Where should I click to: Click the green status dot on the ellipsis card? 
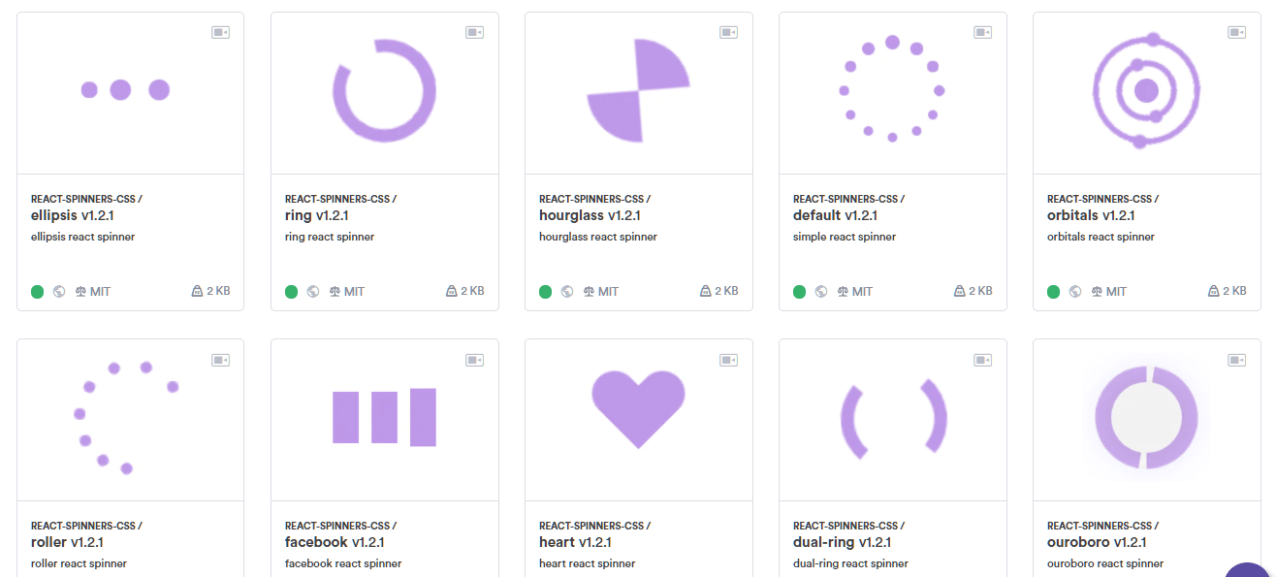coord(37,291)
